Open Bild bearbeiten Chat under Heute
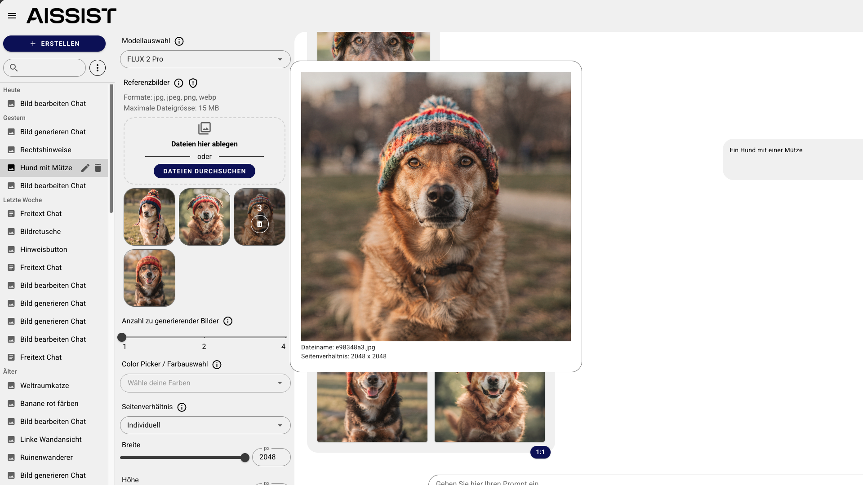Image resolution: width=863 pixels, height=485 pixels. (x=54, y=104)
